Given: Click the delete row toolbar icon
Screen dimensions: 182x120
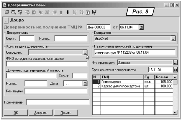Looking at the screenshot, I should (x=20, y=12).
